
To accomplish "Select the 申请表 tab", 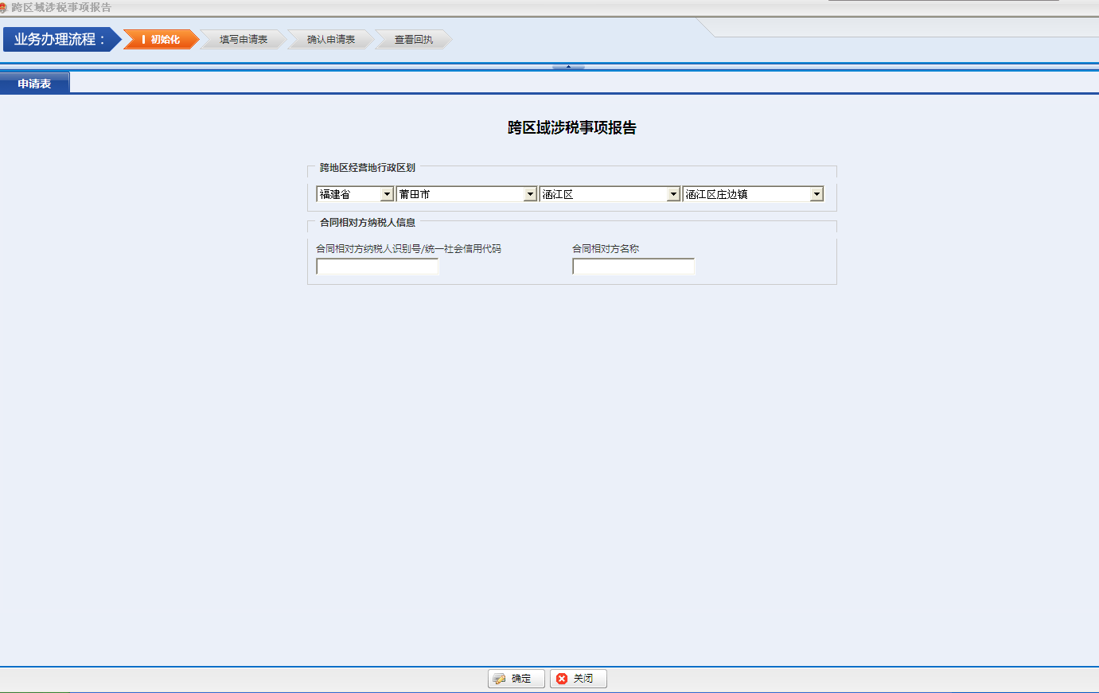I will (x=34, y=83).
